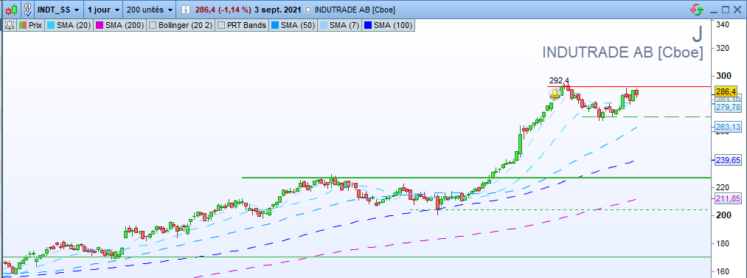Screen dimensions: 747x278
Task: Click the 279,78 price axis label
Action: tap(728, 108)
